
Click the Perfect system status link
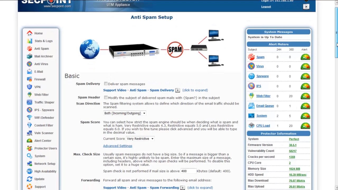pyautogui.click(x=294, y=139)
